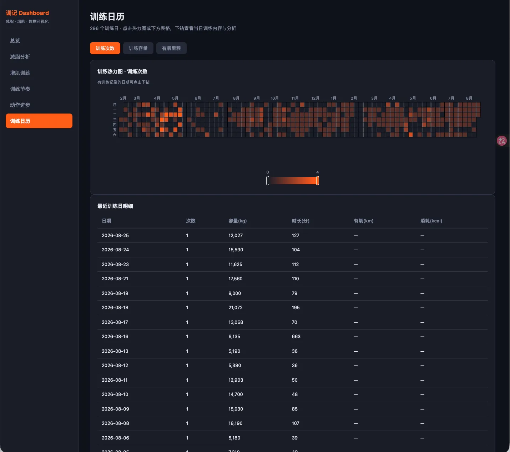The image size is (510, 452).
Task: Select the active 训练日历 sidebar item
Action: [x=39, y=121]
